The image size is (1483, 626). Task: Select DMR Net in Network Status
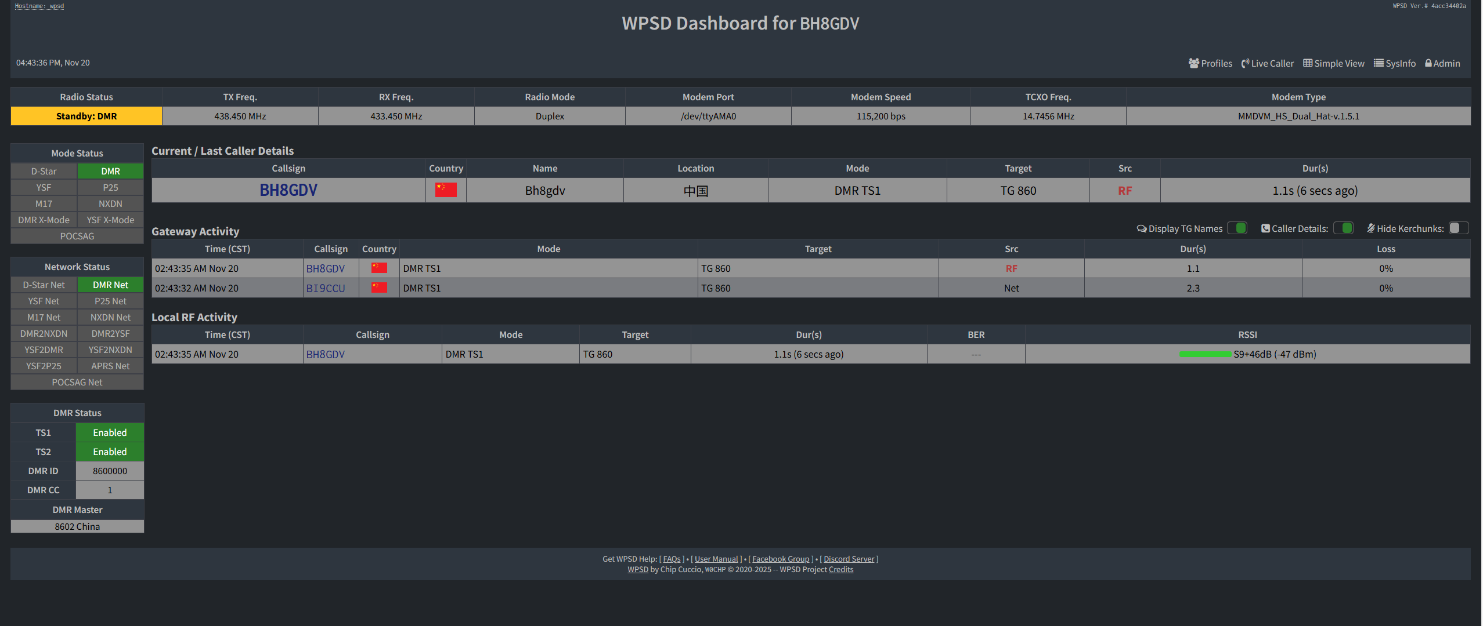(110, 285)
